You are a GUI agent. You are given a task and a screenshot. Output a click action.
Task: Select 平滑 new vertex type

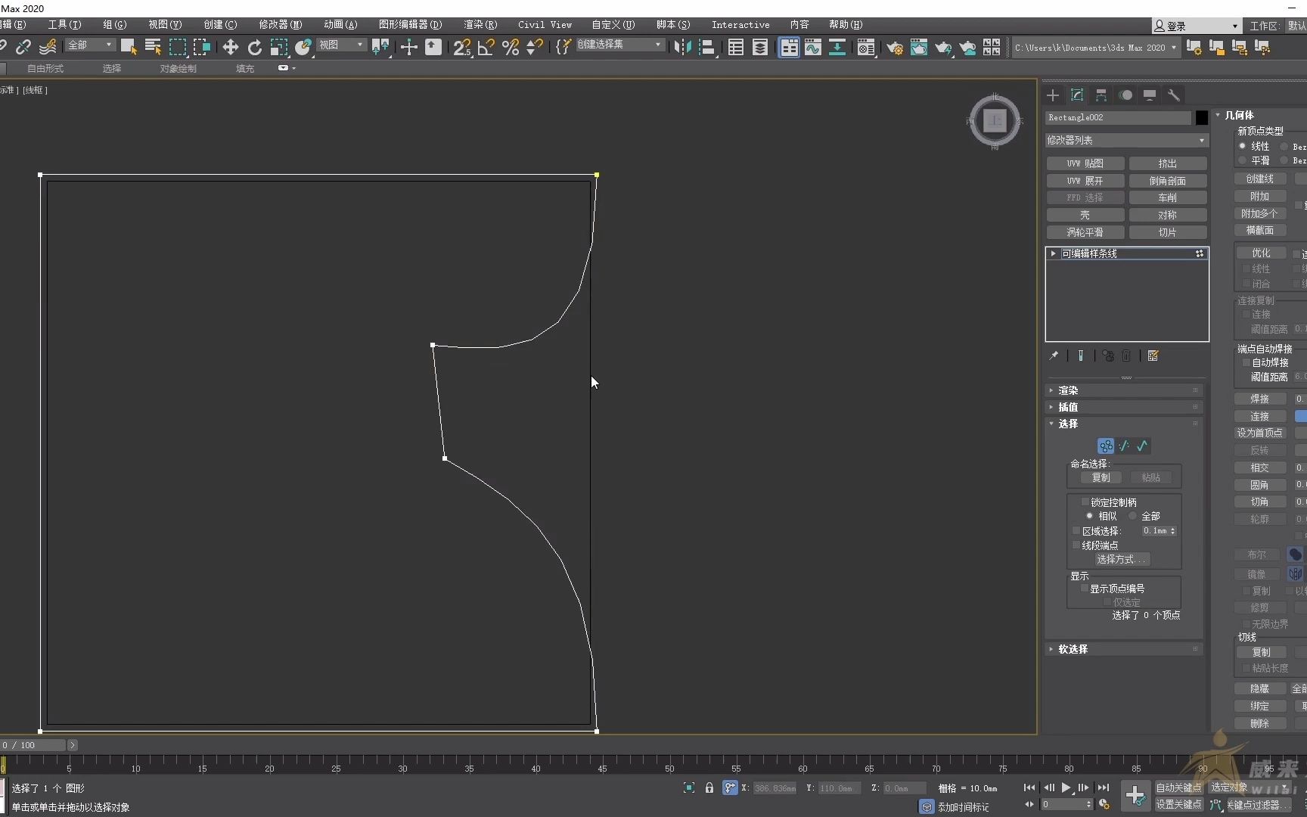(1242, 160)
